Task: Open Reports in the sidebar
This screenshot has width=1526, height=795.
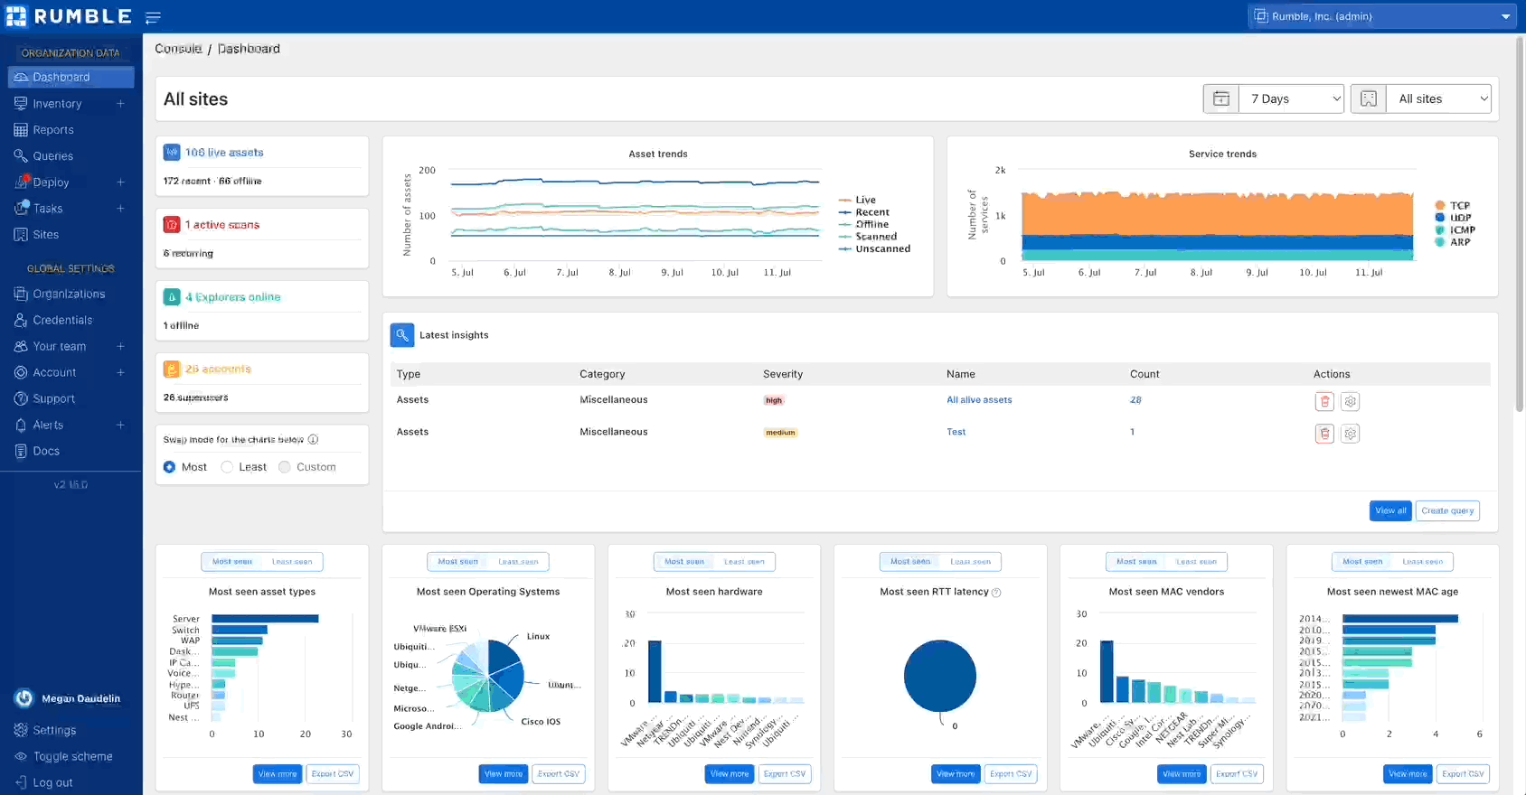Action: click(53, 130)
